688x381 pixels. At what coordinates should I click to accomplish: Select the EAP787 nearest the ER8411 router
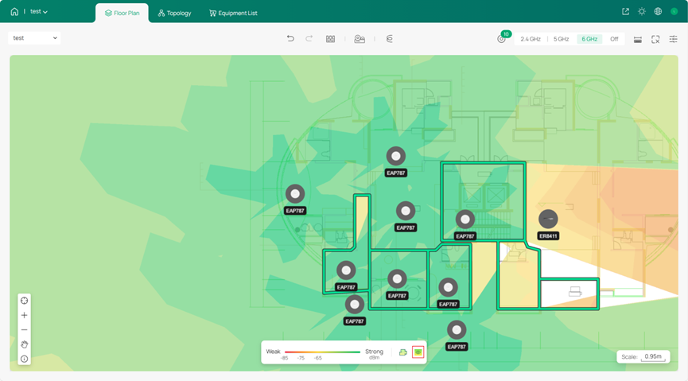[x=465, y=219]
